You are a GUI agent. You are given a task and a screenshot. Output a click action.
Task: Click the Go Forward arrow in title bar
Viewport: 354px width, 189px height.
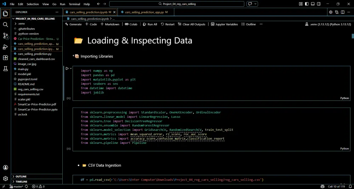click(x=104, y=4)
